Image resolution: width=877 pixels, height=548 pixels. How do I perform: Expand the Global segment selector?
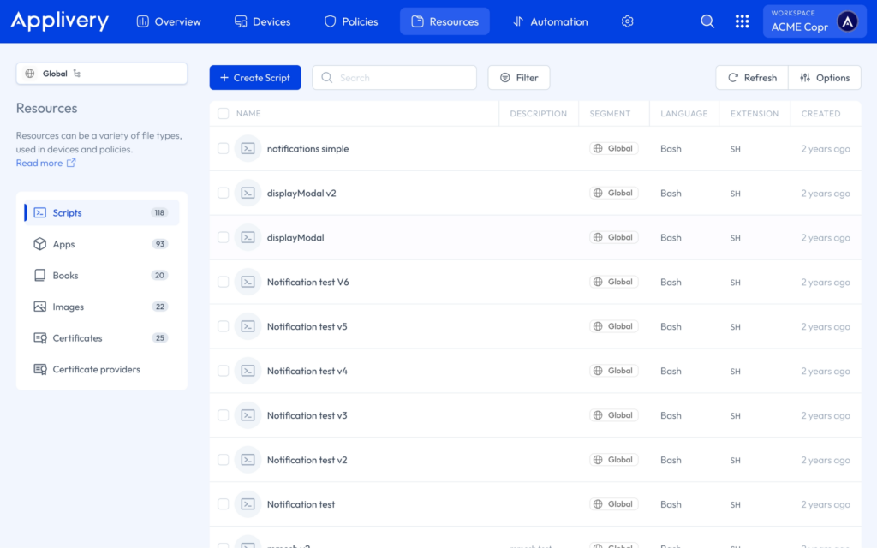[101, 74]
